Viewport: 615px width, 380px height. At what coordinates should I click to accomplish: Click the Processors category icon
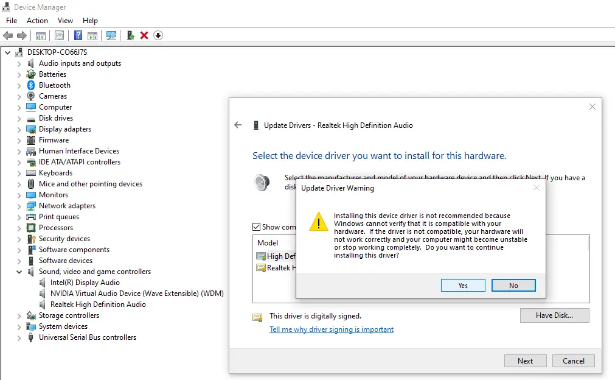point(31,228)
